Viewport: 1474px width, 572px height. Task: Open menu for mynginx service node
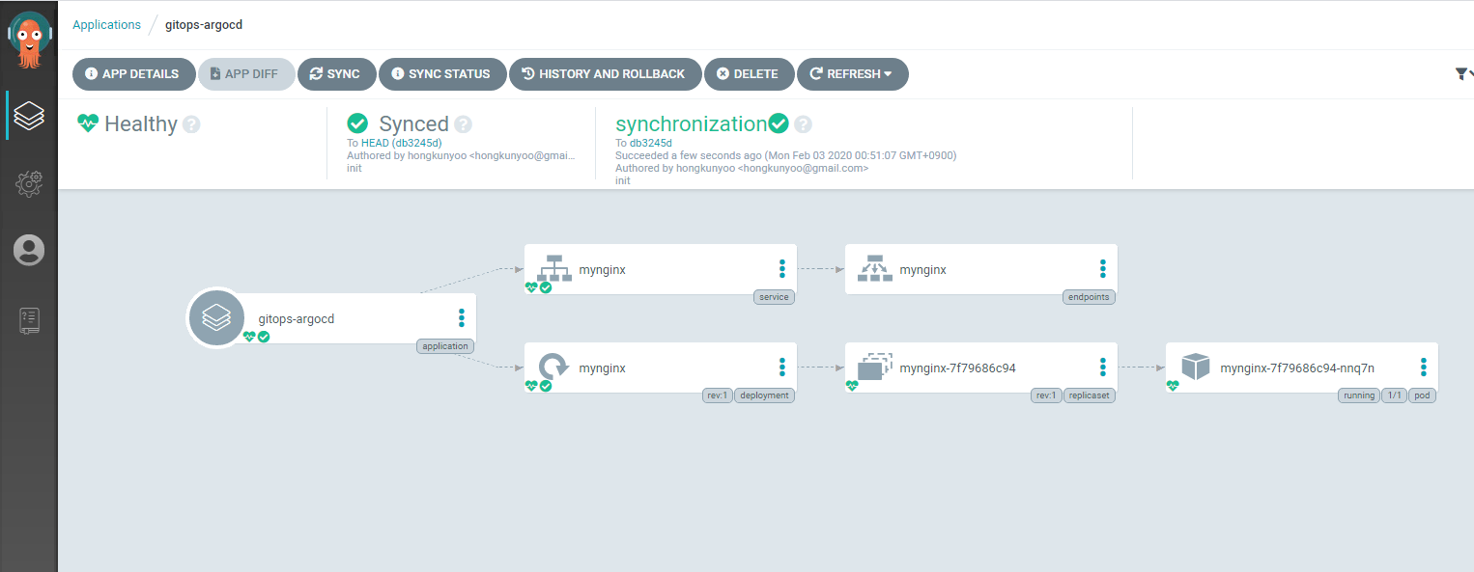click(x=782, y=269)
